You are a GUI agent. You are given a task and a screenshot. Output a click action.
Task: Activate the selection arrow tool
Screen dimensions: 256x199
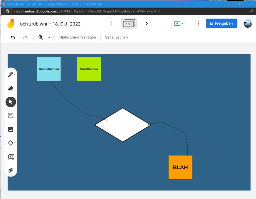pos(10,102)
